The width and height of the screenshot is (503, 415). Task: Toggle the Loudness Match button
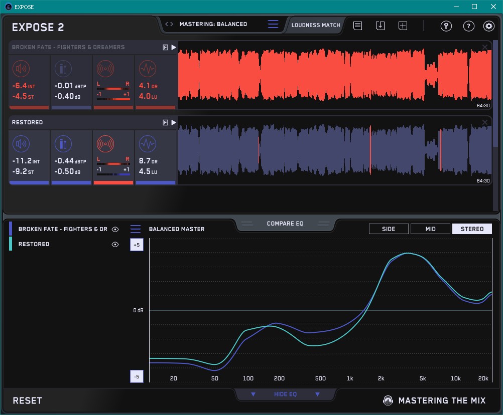pyautogui.click(x=315, y=25)
